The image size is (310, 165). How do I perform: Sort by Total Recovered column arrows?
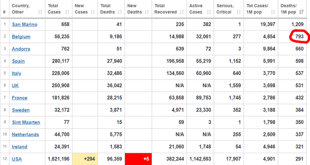pos(182,12)
